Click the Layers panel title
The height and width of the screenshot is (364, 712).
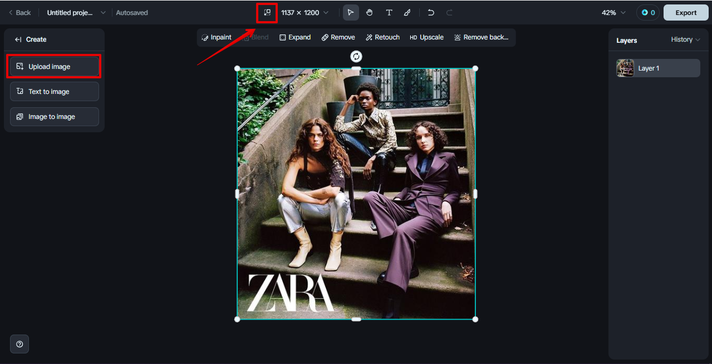[x=626, y=41]
